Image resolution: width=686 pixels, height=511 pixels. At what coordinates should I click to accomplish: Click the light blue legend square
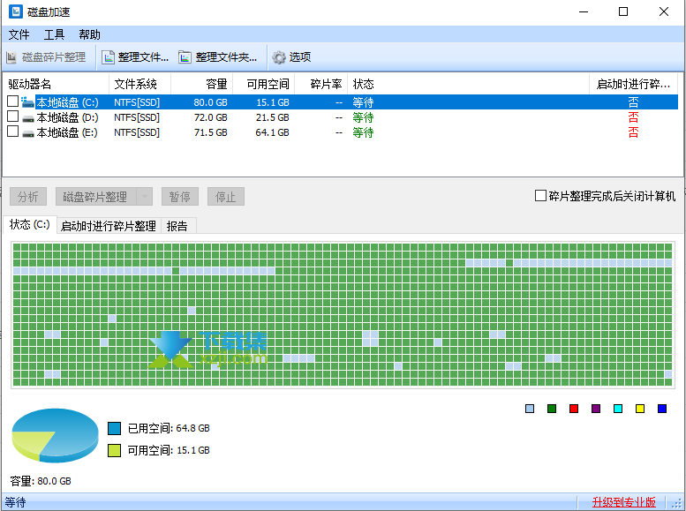530,409
